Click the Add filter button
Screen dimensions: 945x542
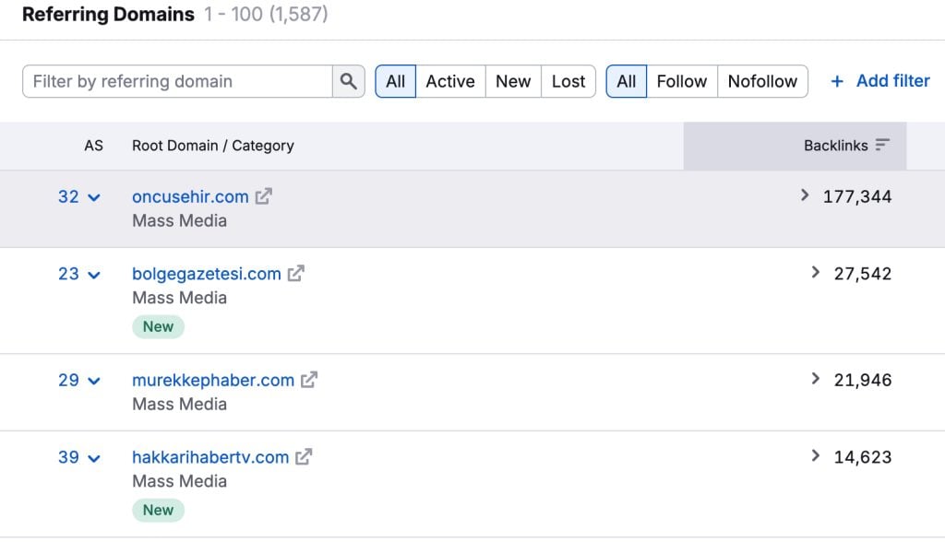click(x=892, y=81)
